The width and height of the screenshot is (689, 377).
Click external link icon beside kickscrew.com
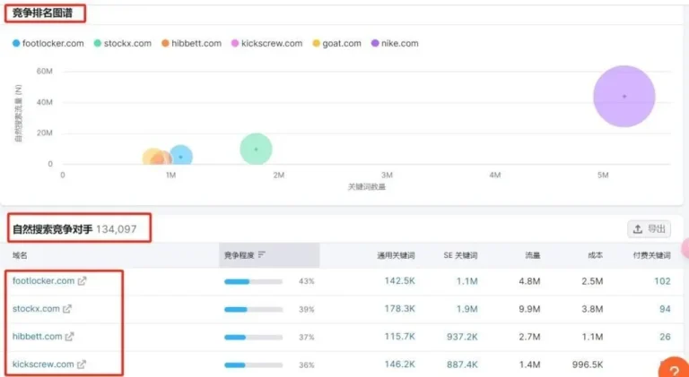point(83,364)
